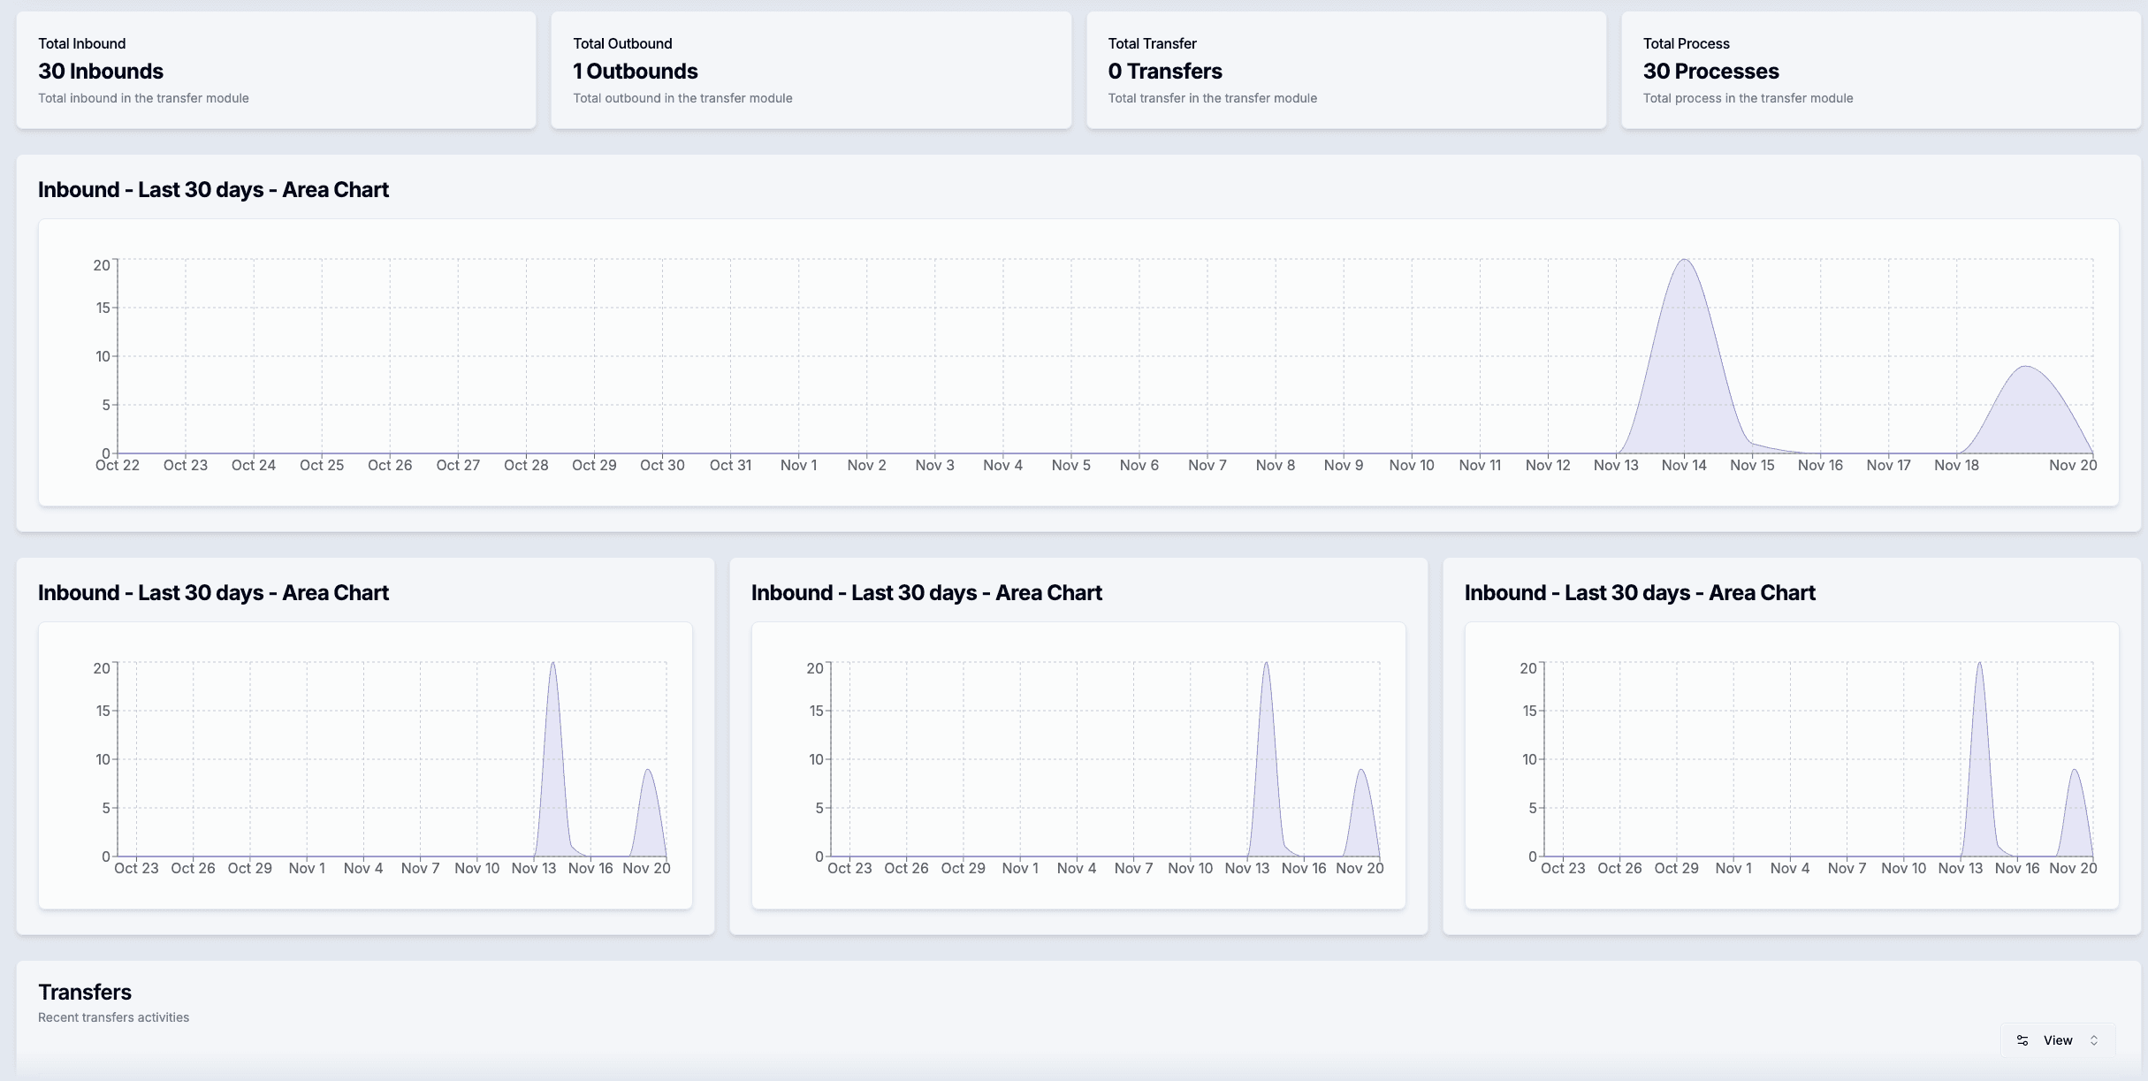Click the '30 Inbounds' value text

click(101, 71)
